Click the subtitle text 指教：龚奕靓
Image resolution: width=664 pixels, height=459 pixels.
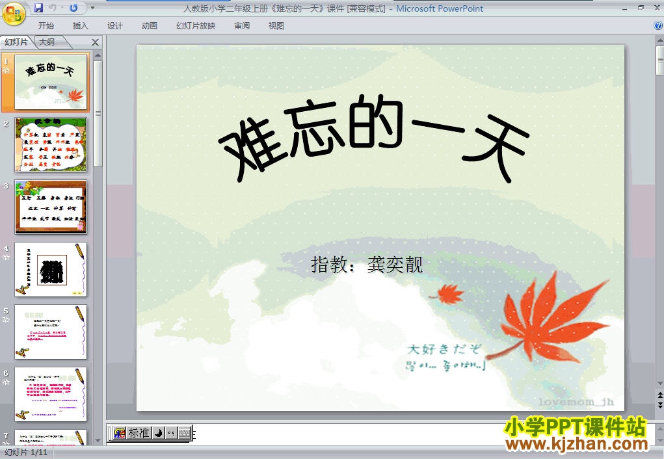coord(367,265)
